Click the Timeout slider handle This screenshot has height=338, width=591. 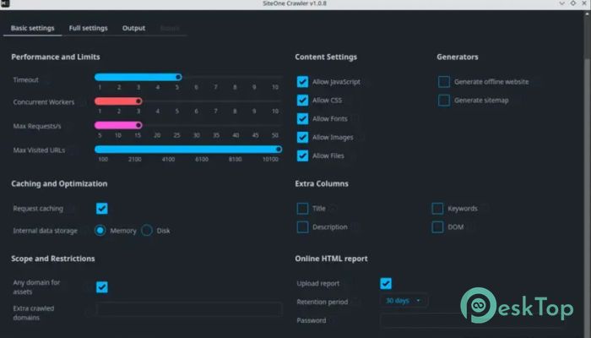(x=178, y=78)
